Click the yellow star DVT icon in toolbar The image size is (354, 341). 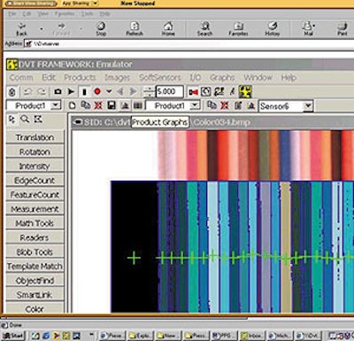coord(245,92)
